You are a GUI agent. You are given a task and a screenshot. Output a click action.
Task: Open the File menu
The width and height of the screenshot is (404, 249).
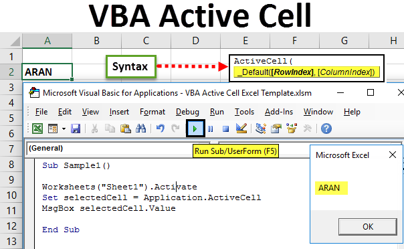[x=41, y=112]
